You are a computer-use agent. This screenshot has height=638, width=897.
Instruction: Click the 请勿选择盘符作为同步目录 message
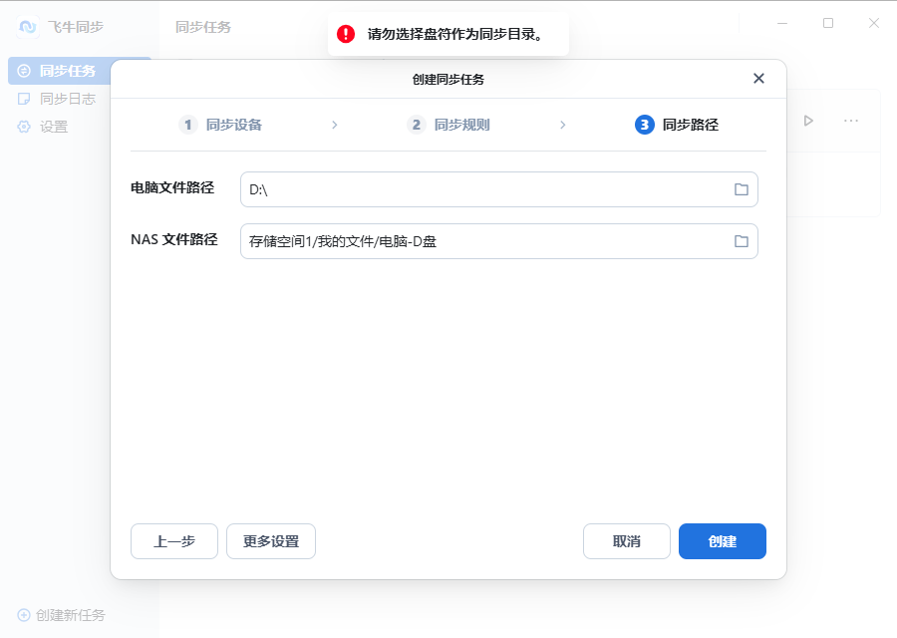click(454, 34)
